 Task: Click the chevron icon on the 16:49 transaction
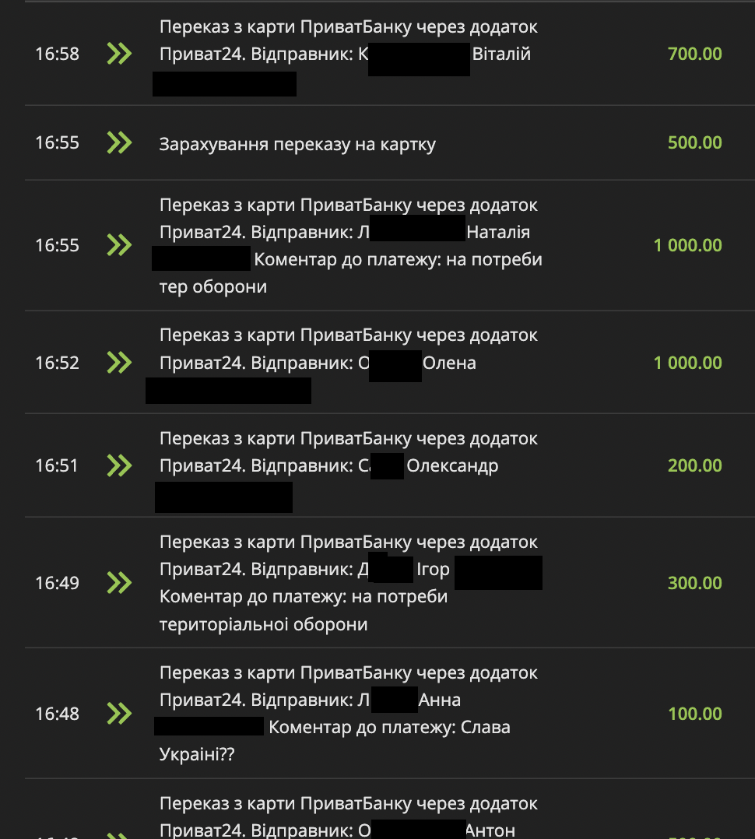click(119, 583)
